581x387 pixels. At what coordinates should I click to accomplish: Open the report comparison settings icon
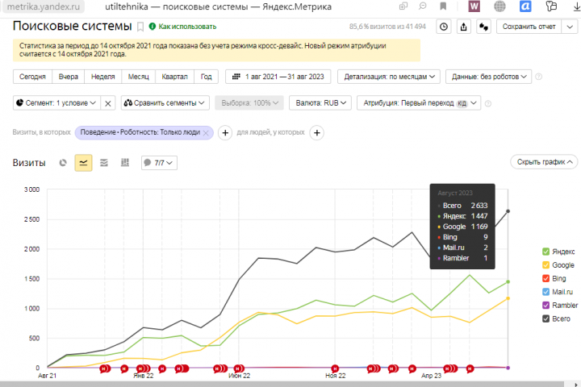click(x=483, y=27)
